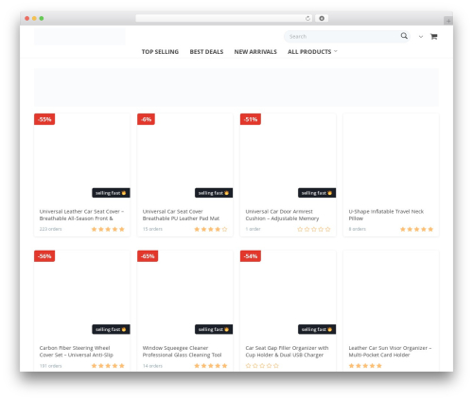
Task: Open the Best Deals menu
Action: (206, 52)
